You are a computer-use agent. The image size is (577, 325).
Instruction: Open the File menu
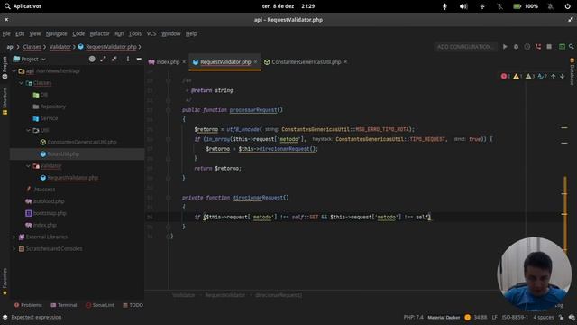(6, 33)
